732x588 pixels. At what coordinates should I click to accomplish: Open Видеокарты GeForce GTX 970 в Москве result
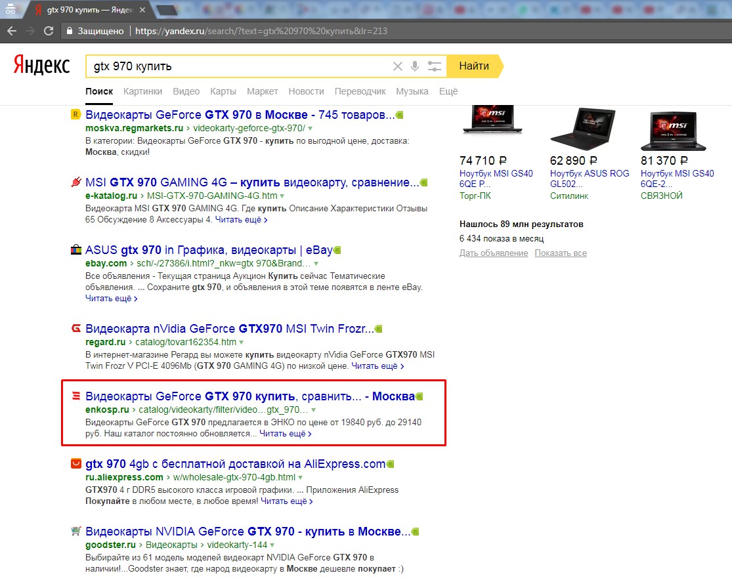(240, 115)
